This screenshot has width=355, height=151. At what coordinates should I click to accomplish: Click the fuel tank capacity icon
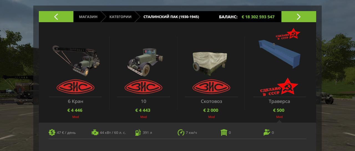138,132
